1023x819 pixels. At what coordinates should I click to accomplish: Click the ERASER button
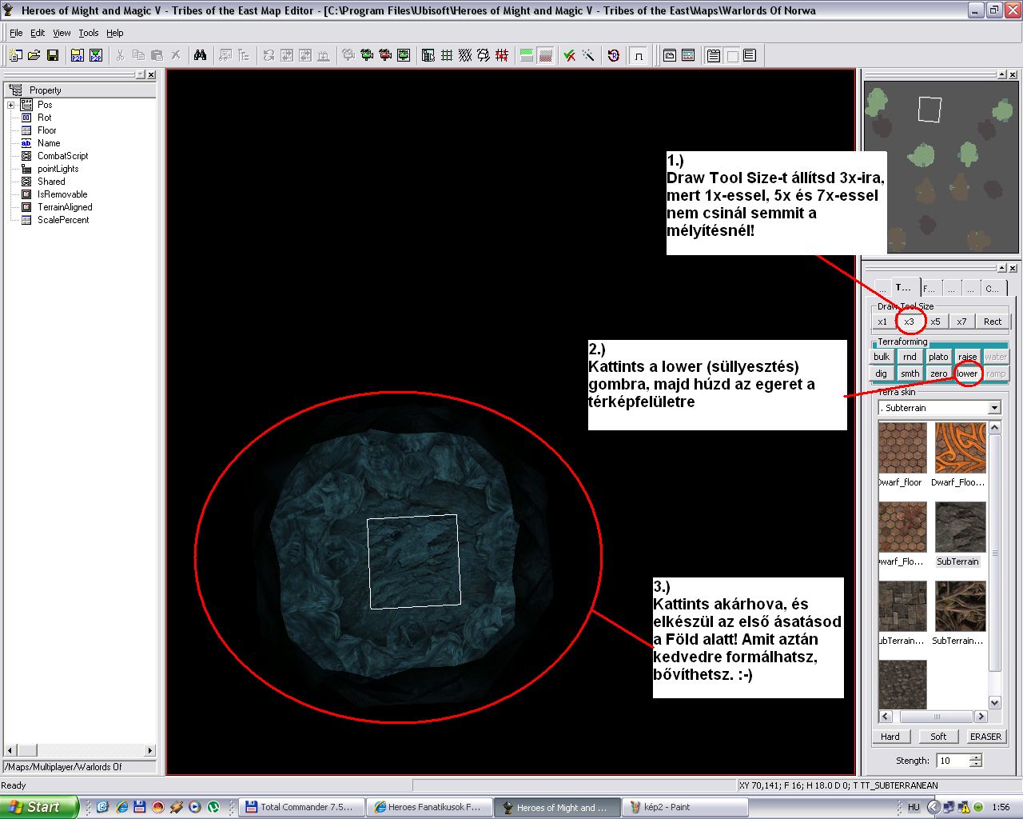tap(985, 737)
